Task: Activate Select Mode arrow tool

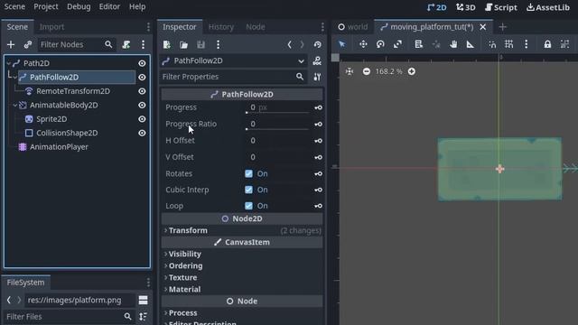Action: (x=342, y=44)
